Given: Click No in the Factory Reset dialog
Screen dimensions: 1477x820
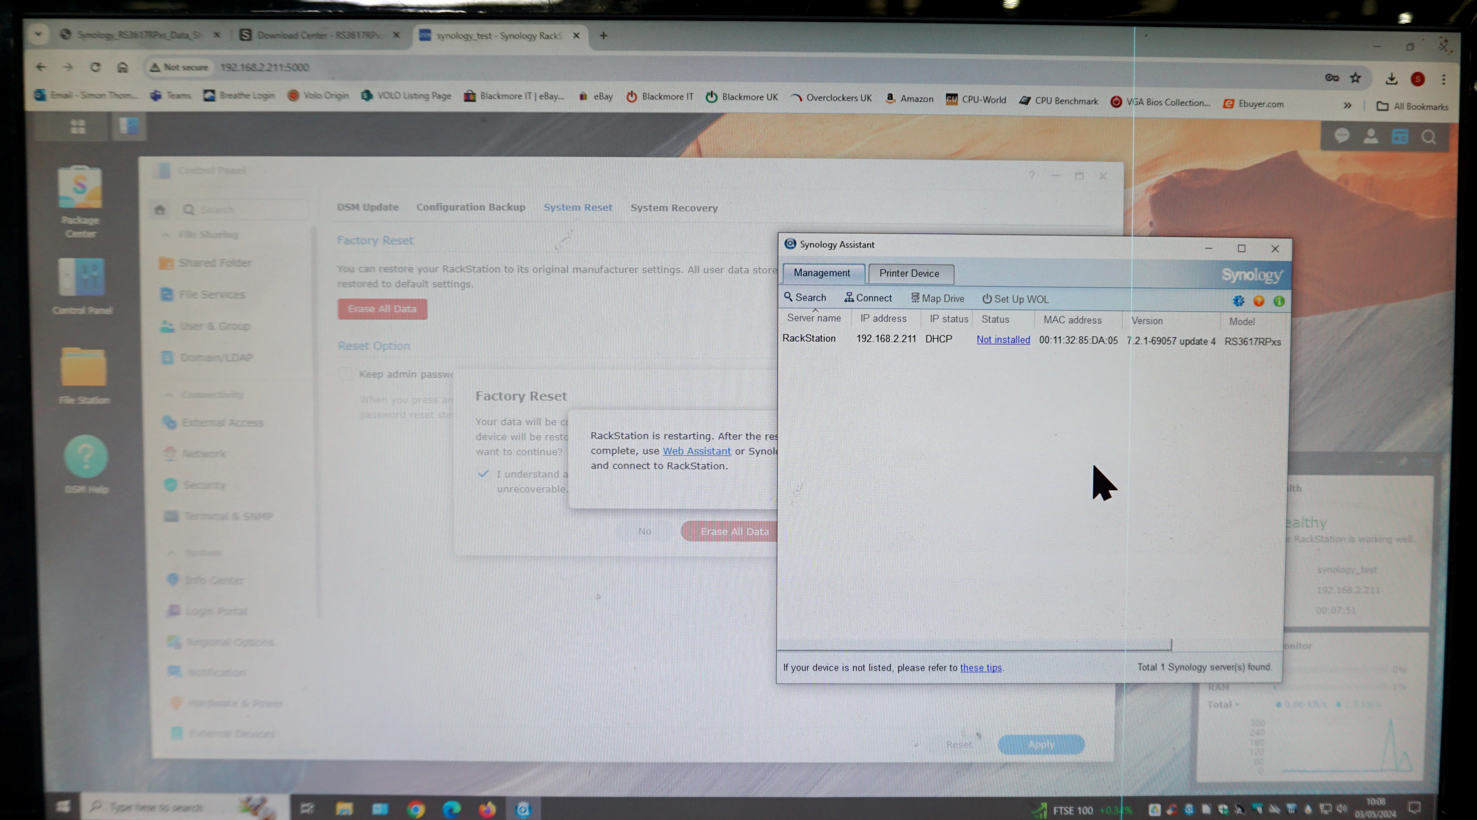Looking at the screenshot, I should [644, 531].
